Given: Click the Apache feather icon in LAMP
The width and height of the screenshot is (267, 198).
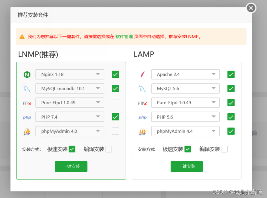Looking at the screenshot, I should pyautogui.click(x=143, y=74).
